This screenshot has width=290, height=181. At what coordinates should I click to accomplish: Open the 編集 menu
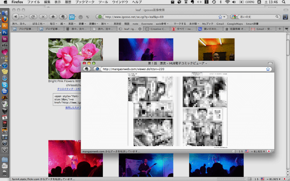tap(47, 2)
